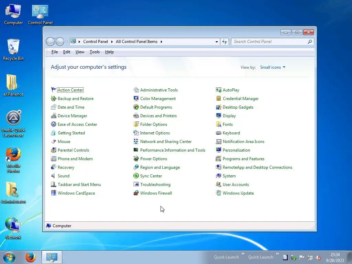Open the User Accounts icon
The height and width of the screenshot is (264, 352).
(218, 185)
